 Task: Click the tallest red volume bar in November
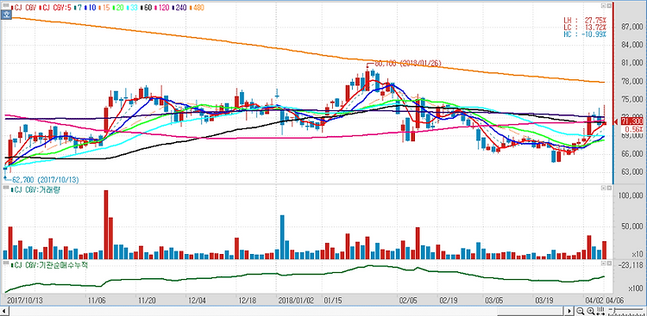pyautogui.click(x=106, y=225)
